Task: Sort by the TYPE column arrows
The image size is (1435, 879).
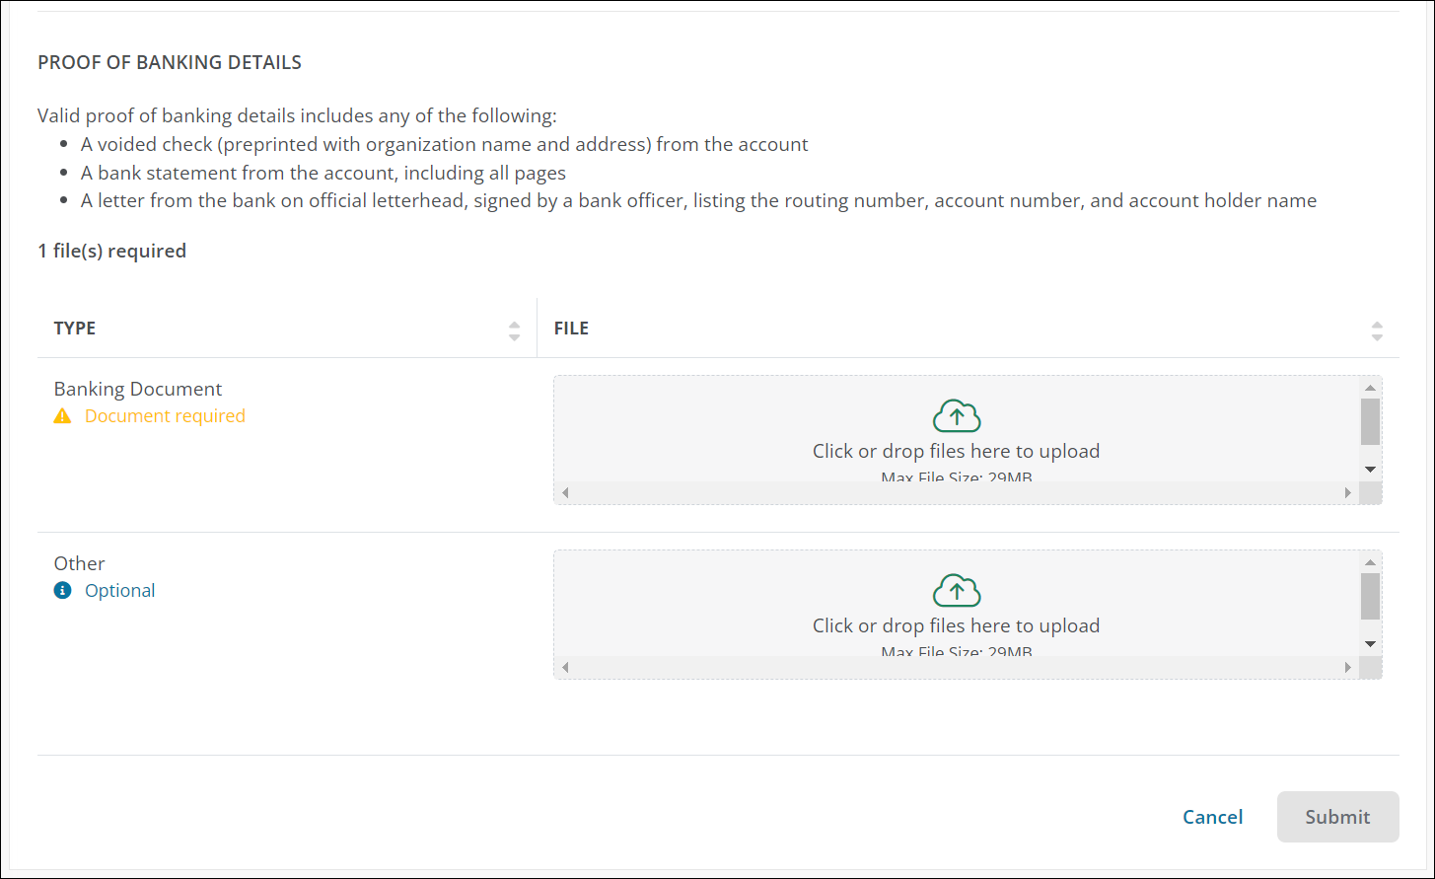Action: (x=514, y=330)
